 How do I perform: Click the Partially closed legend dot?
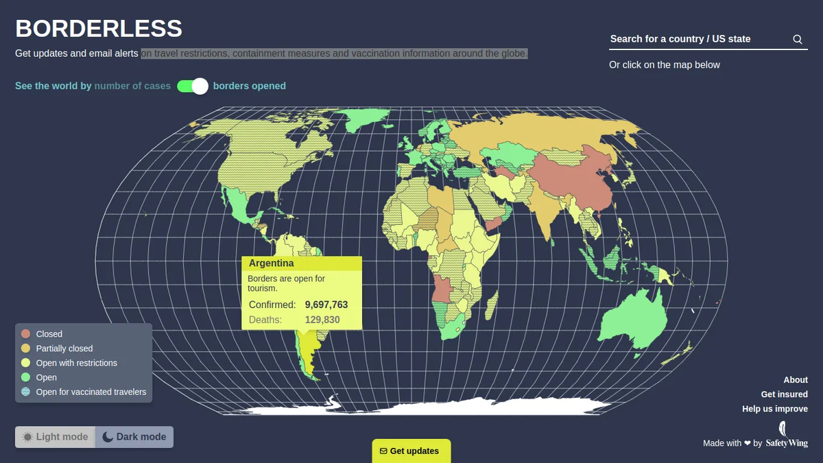(27, 348)
